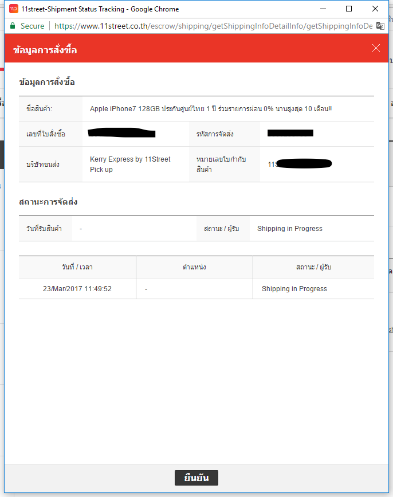Click Shipping in Progress next to วันที่รับสินค้า
The height and width of the screenshot is (497, 393).
coord(290,229)
